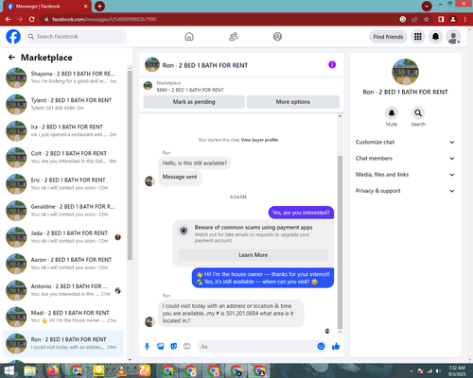The width and height of the screenshot is (473, 378).
Task: Open the Groups icon in top navigation
Action: (x=277, y=37)
